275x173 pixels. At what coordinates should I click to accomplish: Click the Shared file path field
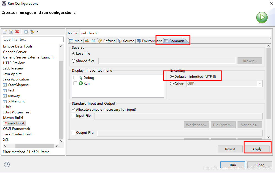pos(167,61)
